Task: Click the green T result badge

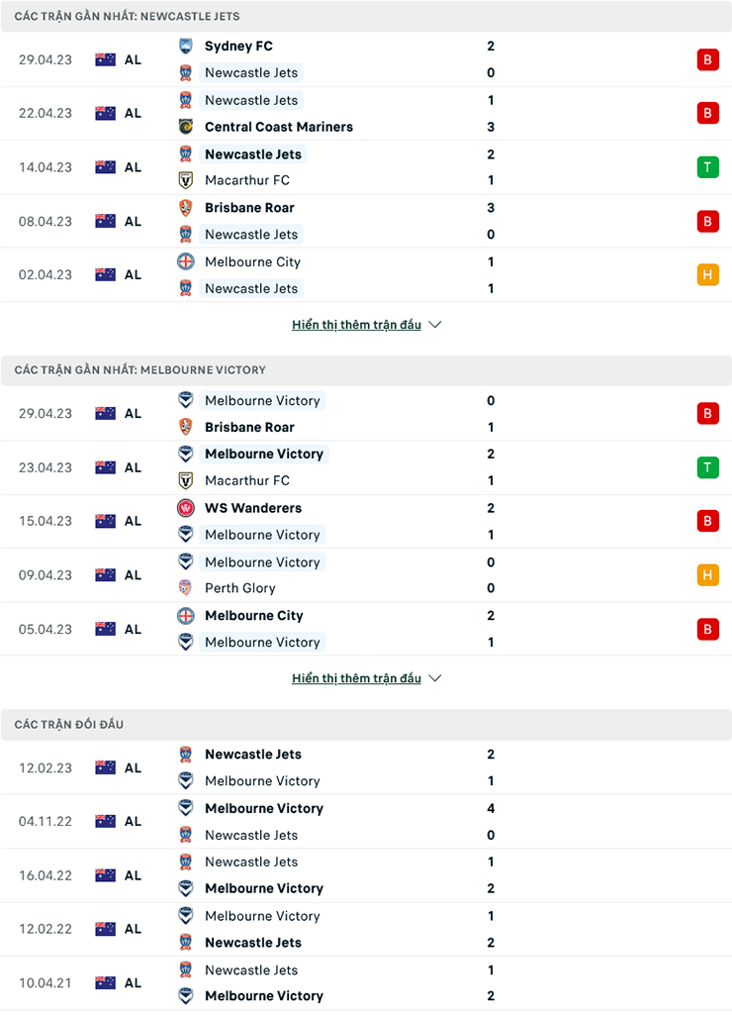Action: pos(708,166)
